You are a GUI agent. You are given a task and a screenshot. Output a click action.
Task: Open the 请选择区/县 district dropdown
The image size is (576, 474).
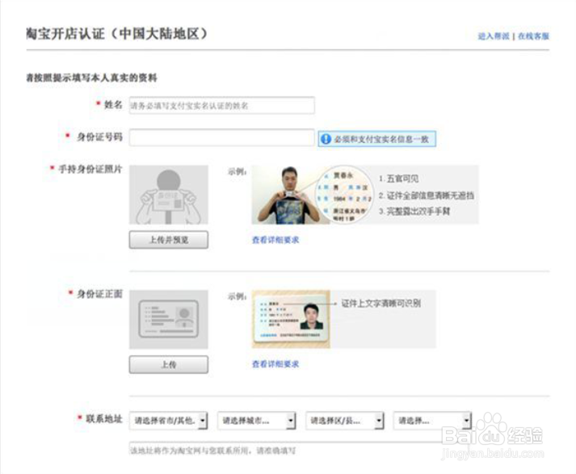(x=345, y=421)
